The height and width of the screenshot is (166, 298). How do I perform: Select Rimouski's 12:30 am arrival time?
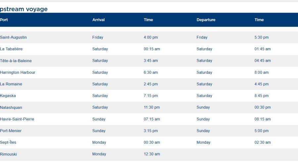click(x=152, y=154)
